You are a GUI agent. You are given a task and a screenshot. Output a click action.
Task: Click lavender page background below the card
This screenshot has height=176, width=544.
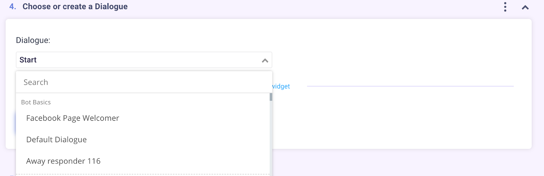click(x=408, y=163)
